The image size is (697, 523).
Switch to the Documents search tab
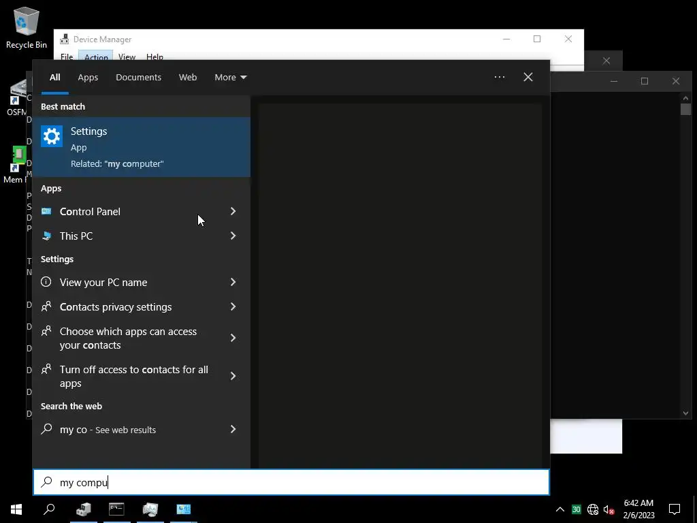(139, 78)
